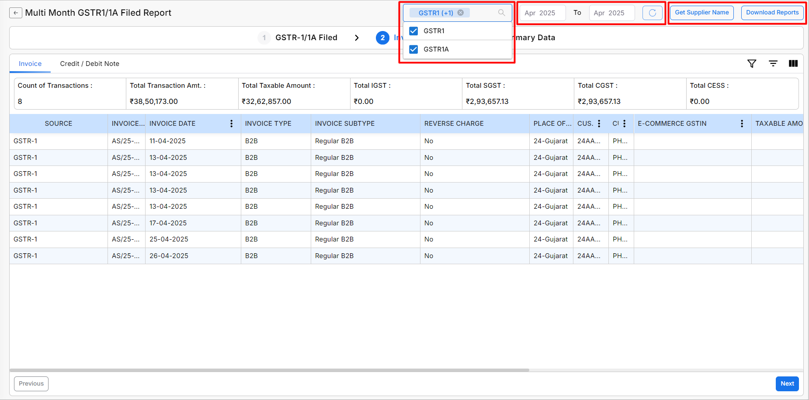
Task: Open the filter funnel icon
Action: (751, 64)
